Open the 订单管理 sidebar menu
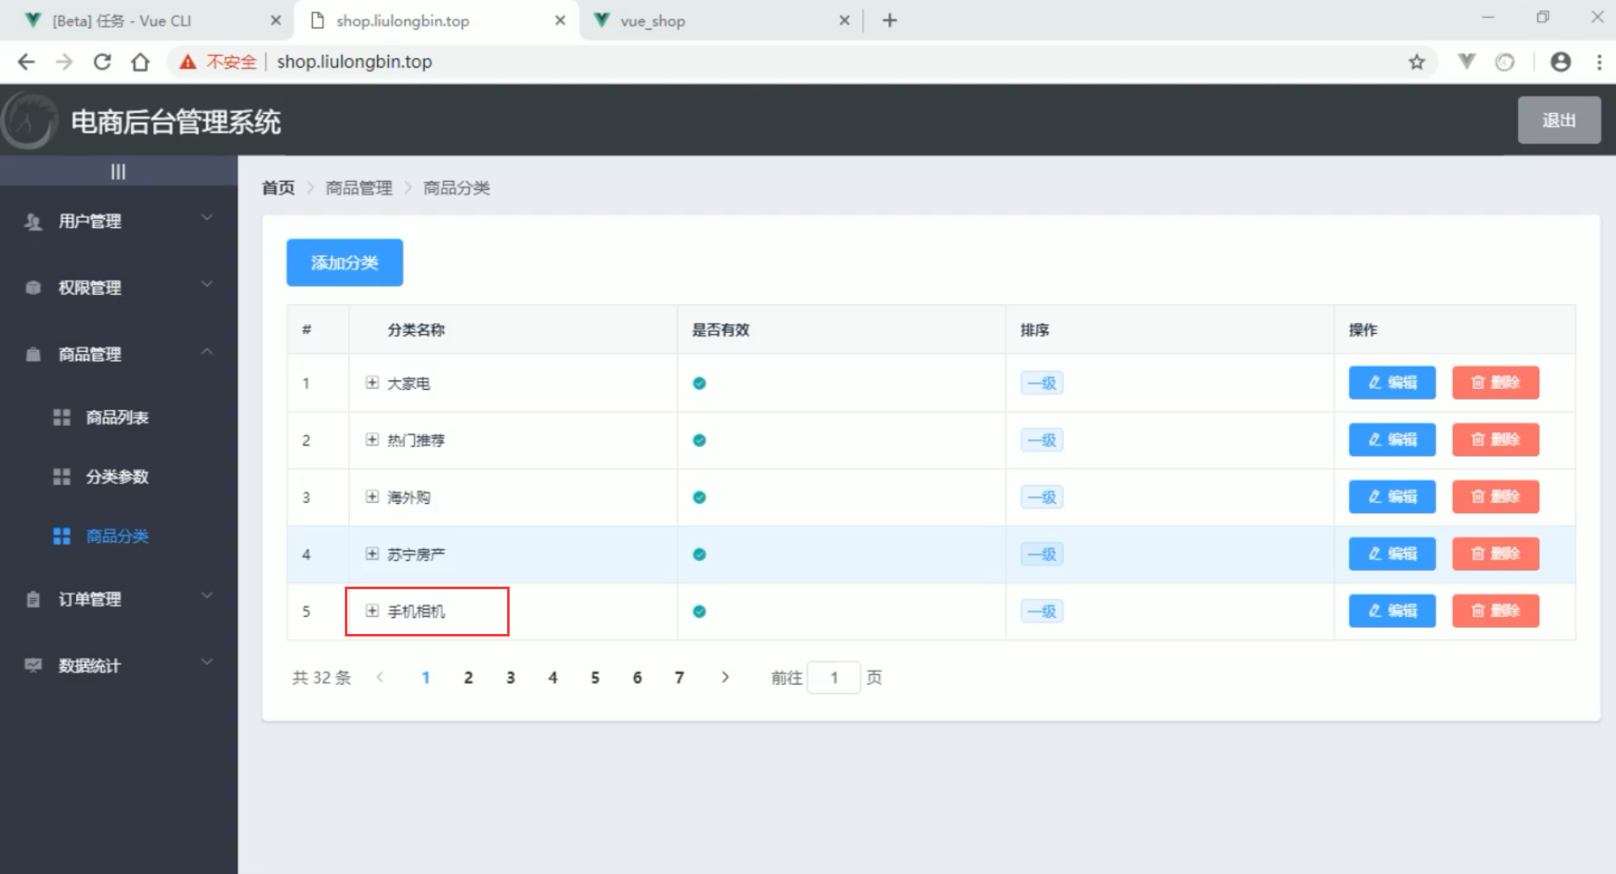Image resolution: width=1616 pixels, height=874 pixels. 118,599
